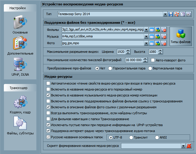The width and height of the screenshot is (196, 154).
Task: Click the colored cubes icon in Музыка row
Action: (x=158, y=36)
